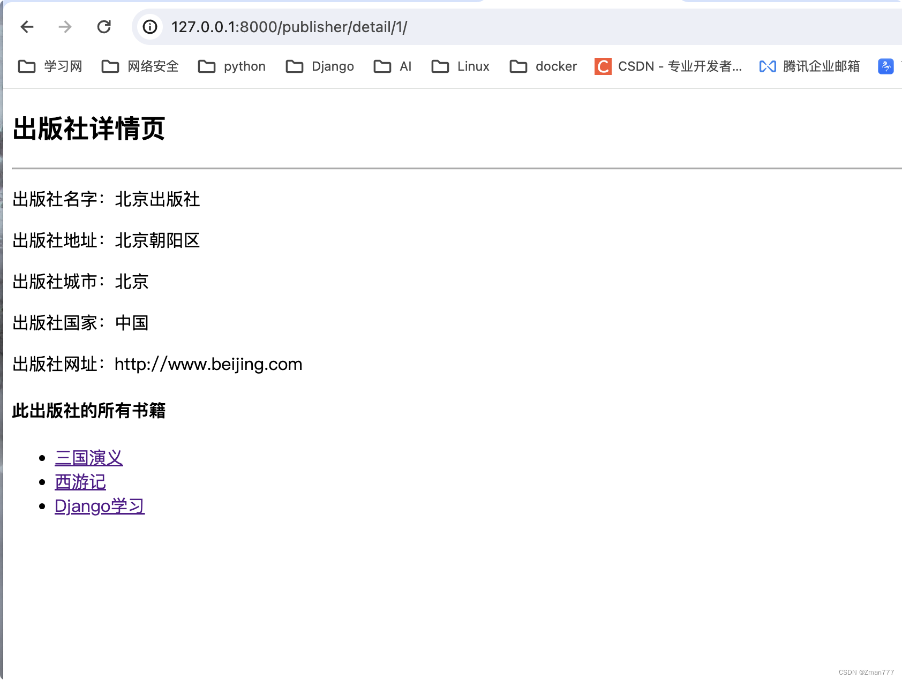
Task: Open the CSDN 专业开发者 bookmark
Action: pyautogui.click(x=668, y=66)
